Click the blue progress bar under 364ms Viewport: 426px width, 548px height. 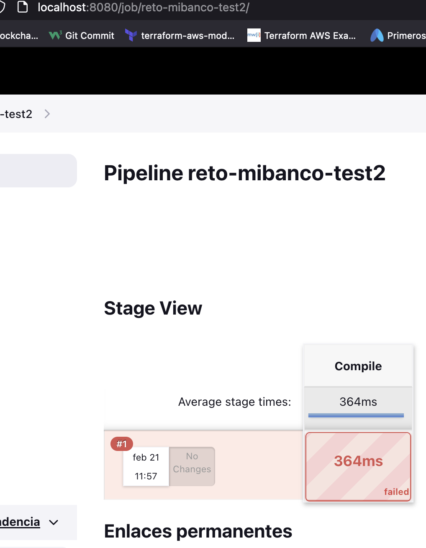(358, 415)
